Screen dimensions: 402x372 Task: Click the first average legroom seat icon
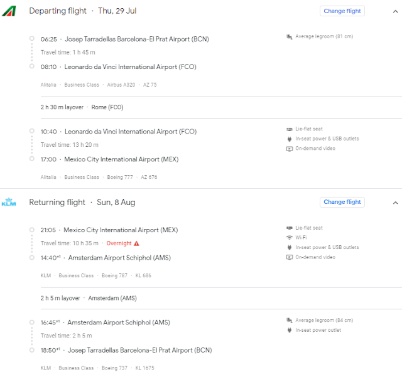point(289,36)
